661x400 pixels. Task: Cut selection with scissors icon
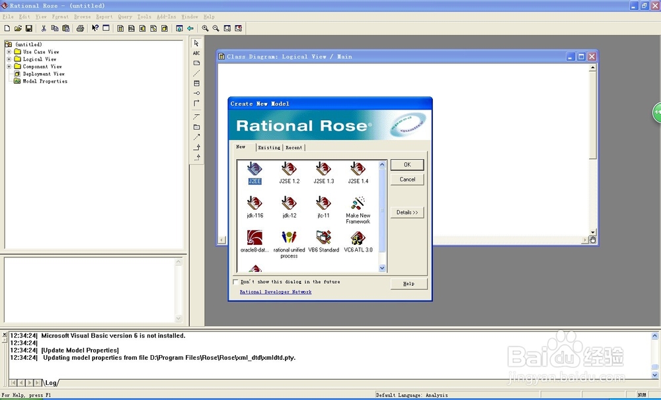coord(44,28)
